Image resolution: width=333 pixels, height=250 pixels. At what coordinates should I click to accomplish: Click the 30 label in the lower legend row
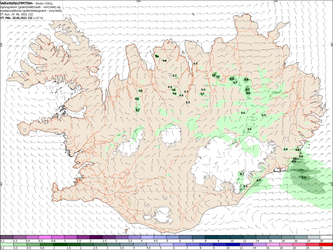(321, 248)
